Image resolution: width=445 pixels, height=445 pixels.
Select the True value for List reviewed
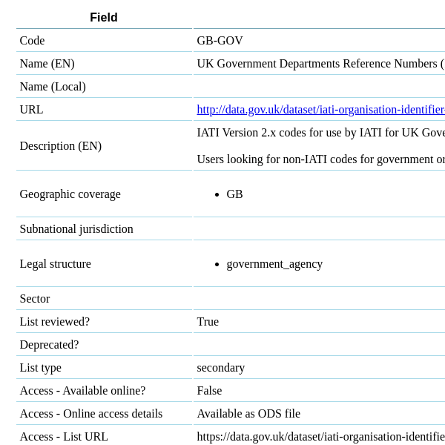pyautogui.click(x=208, y=322)
